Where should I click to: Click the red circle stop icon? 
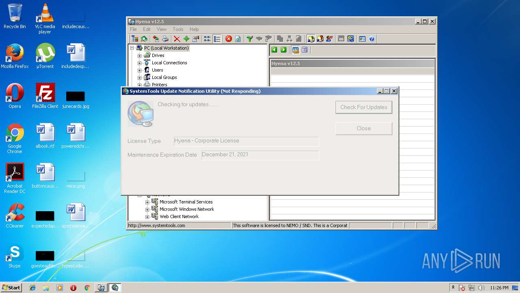(x=229, y=39)
